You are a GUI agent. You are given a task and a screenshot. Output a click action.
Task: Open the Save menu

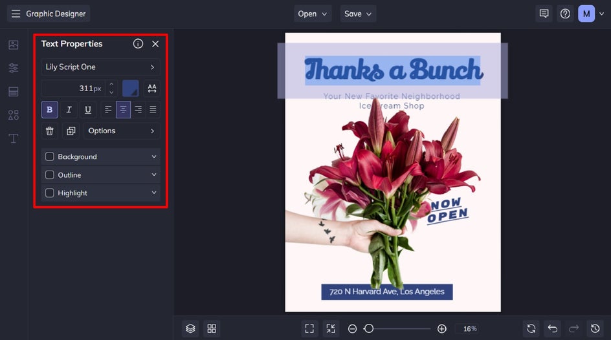[358, 14]
